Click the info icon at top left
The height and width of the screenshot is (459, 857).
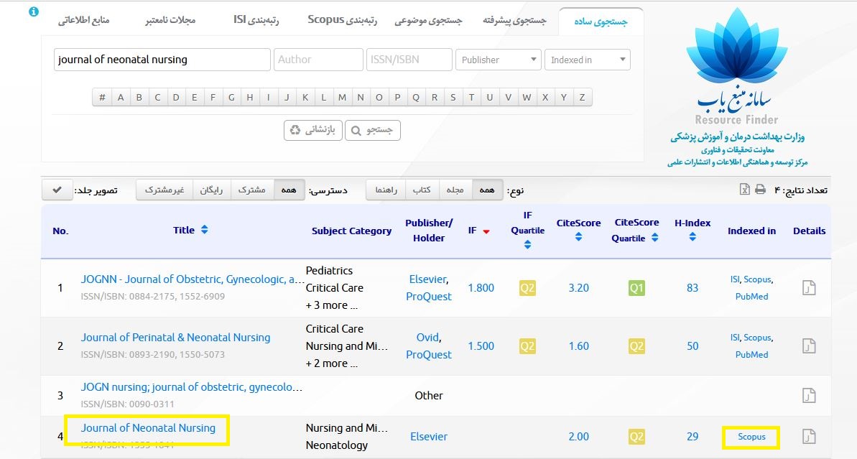click(x=34, y=12)
